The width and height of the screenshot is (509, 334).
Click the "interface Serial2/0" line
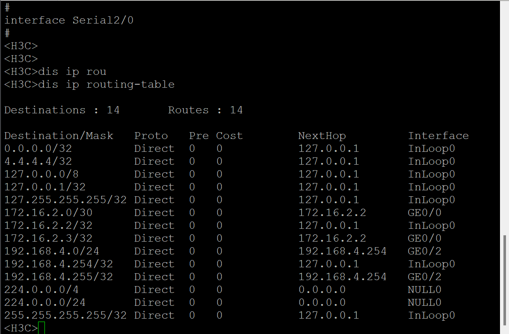[69, 21]
